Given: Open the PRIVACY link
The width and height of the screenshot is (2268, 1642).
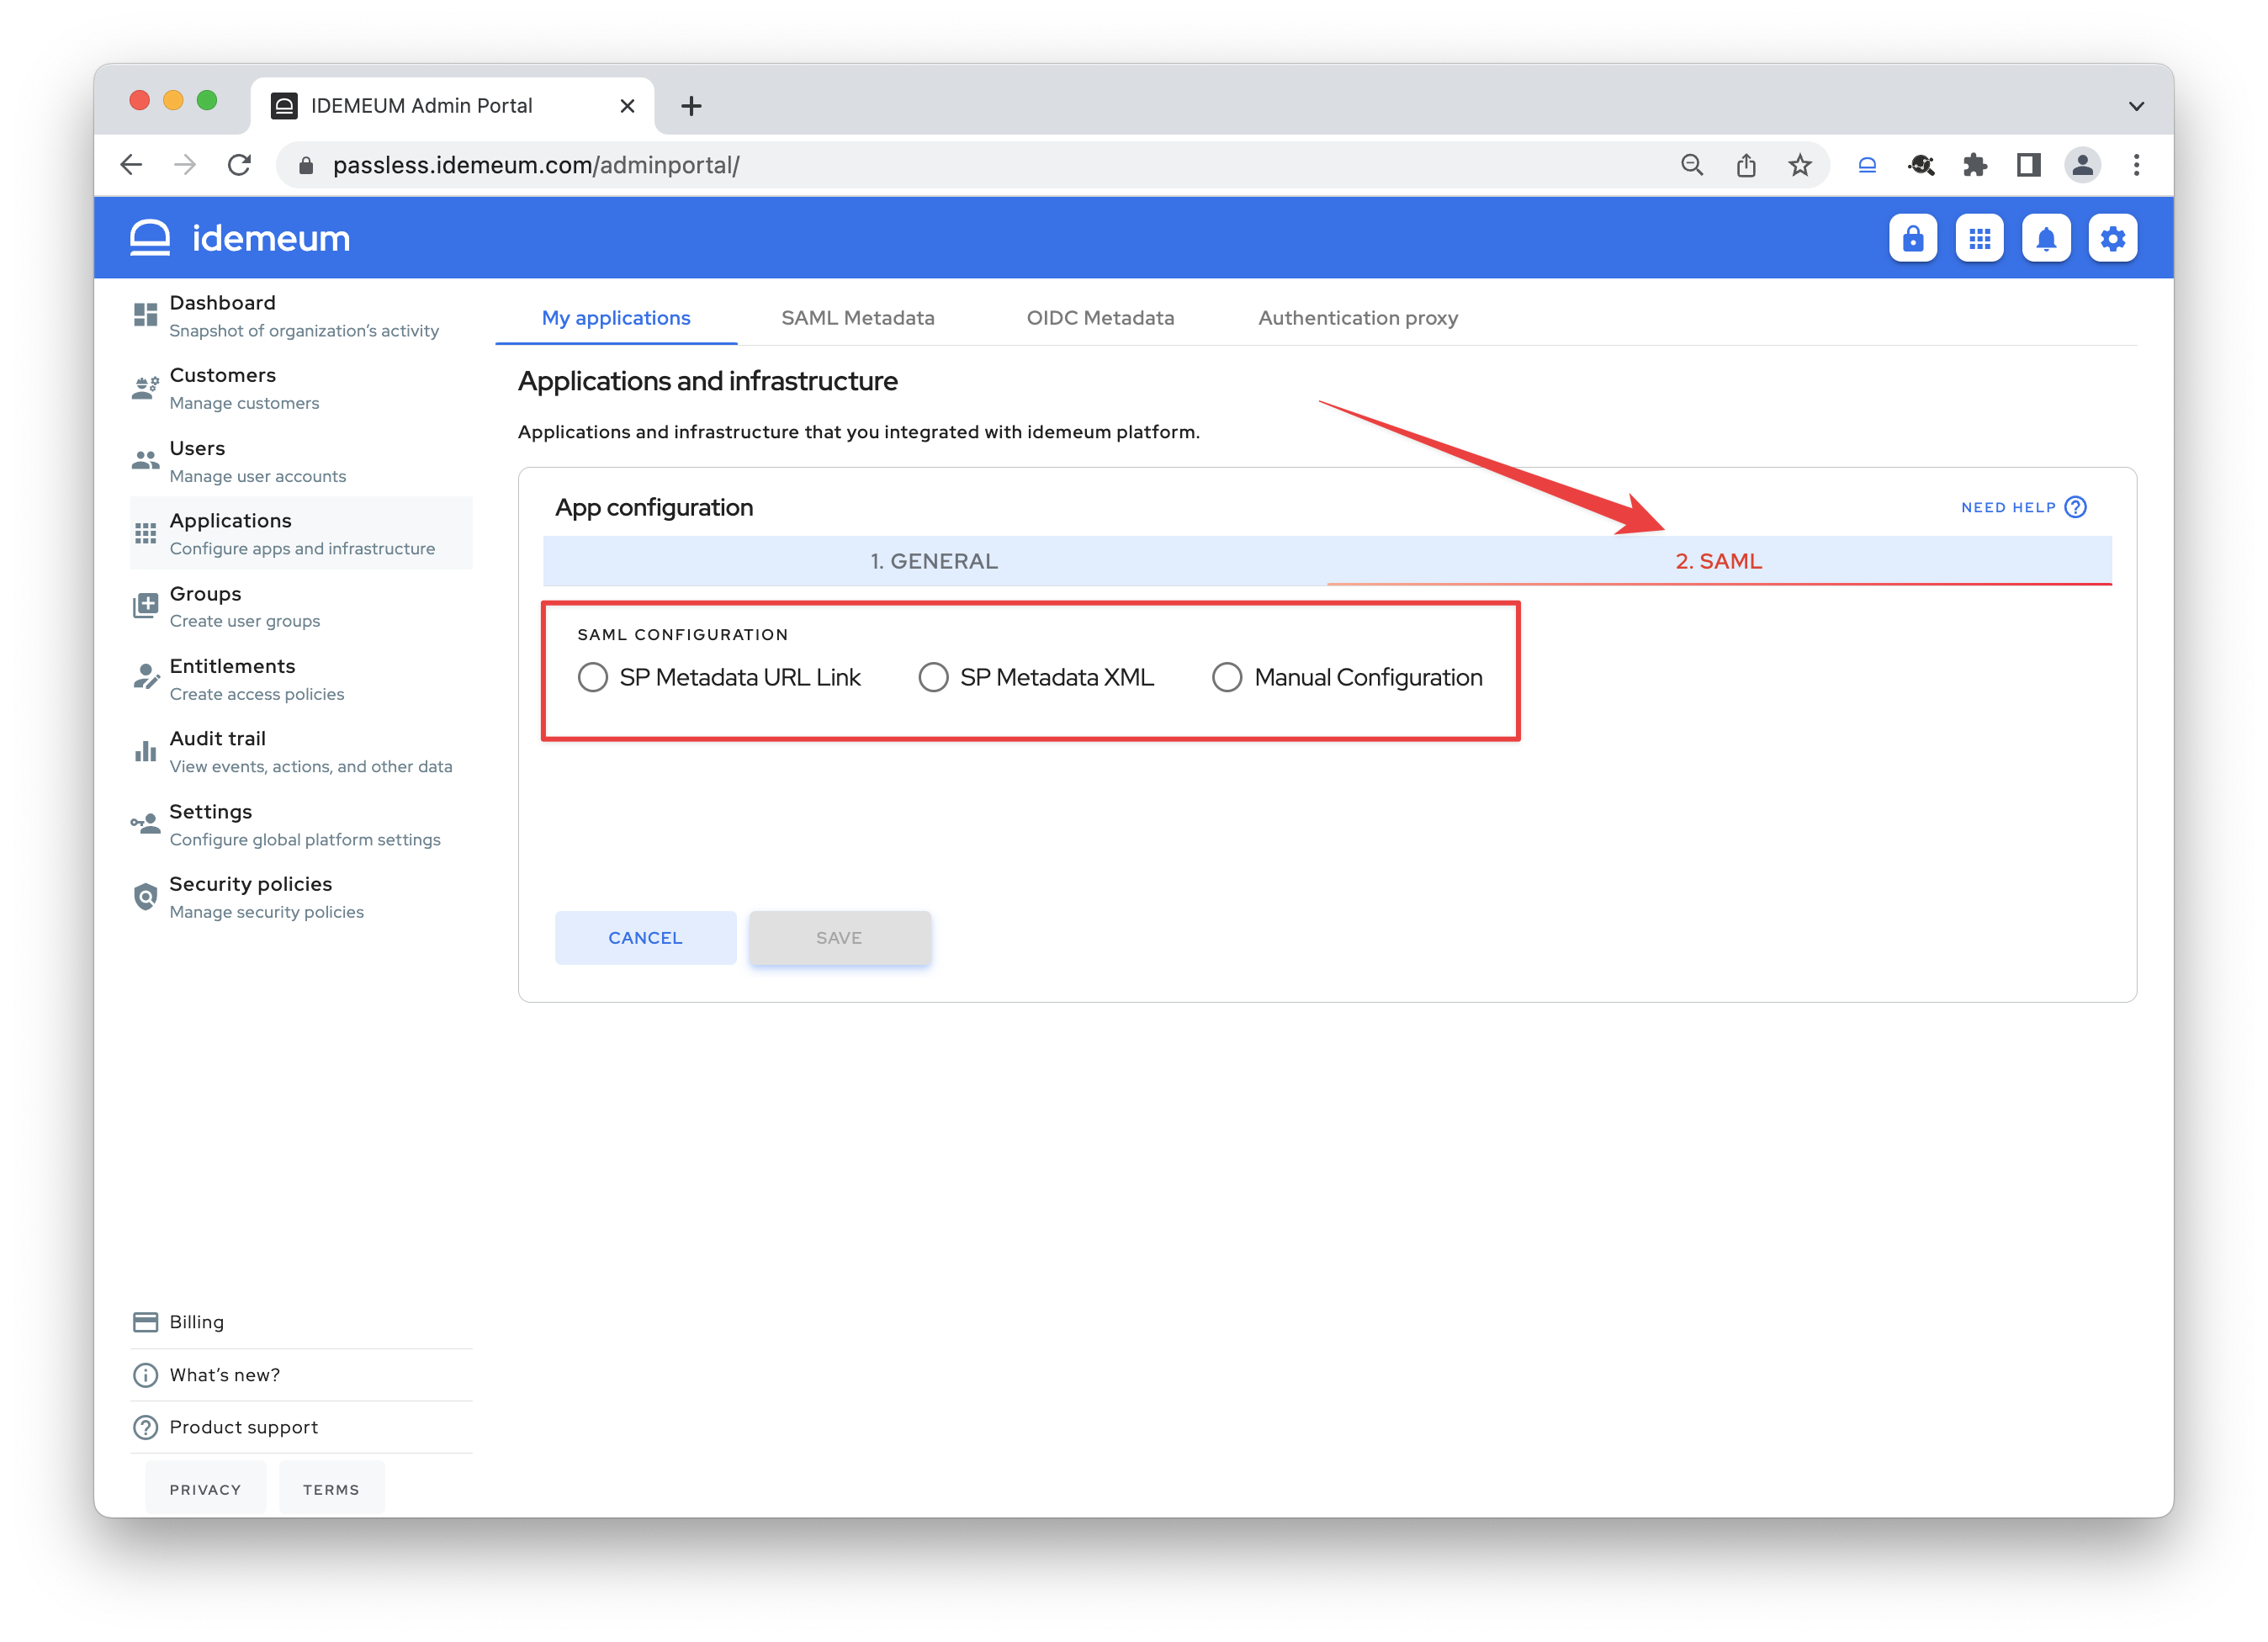Looking at the screenshot, I should pos(205,1488).
